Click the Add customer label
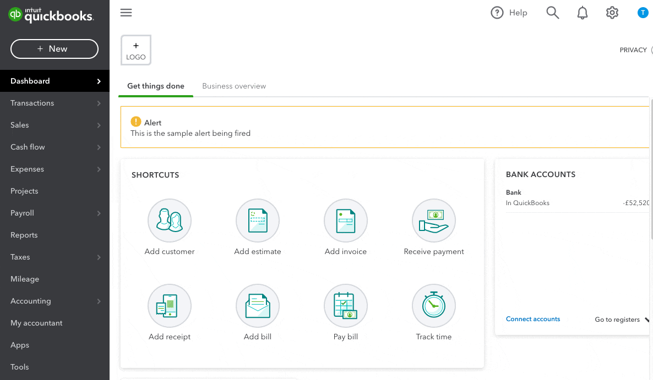The image size is (653, 380). [170, 251]
